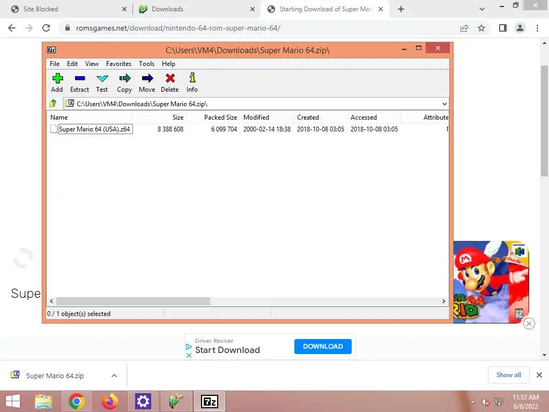Sort by the Size column header
549x412 pixels.
[160, 117]
